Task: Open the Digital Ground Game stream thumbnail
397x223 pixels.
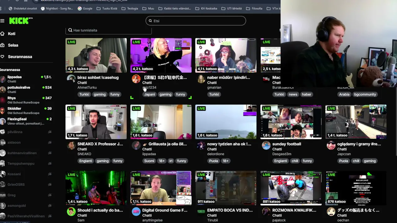Action: click(x=161, y=188)
